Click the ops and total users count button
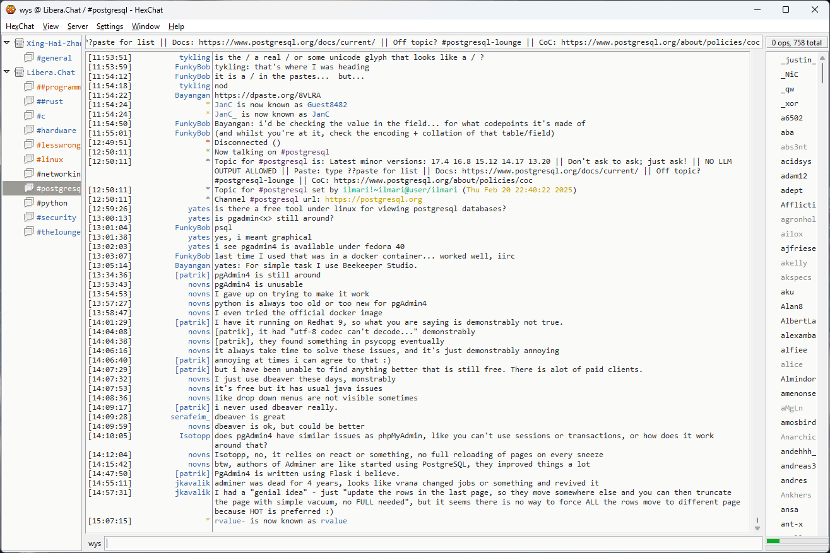 pyautogui.click(x=796, y=43)
